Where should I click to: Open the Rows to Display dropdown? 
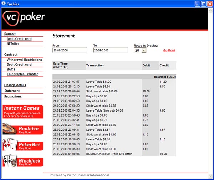pyautogui.click(x=140, y=50)
